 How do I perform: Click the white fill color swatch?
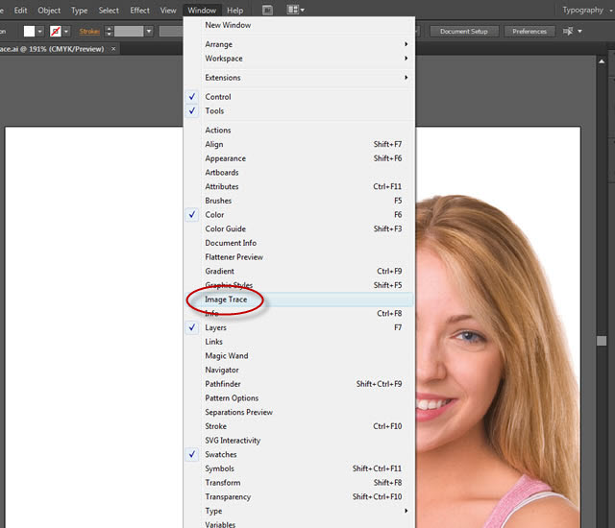click(x=30, y=32)
